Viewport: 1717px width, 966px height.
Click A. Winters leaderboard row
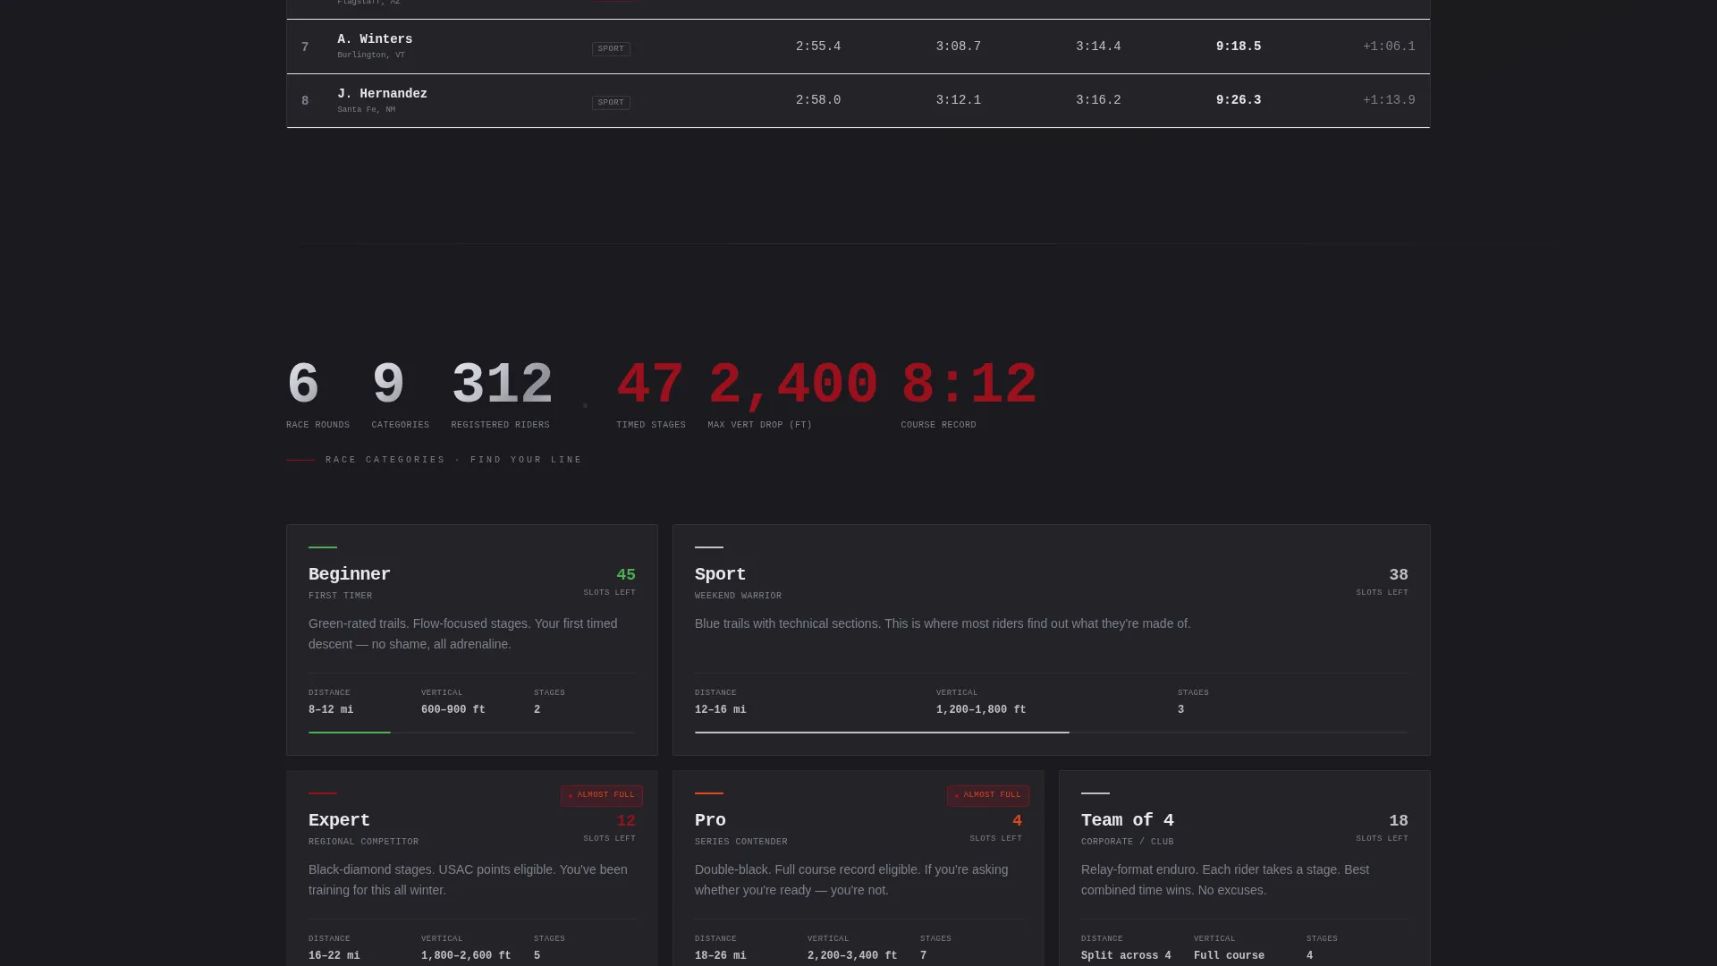tap(858, 47)
